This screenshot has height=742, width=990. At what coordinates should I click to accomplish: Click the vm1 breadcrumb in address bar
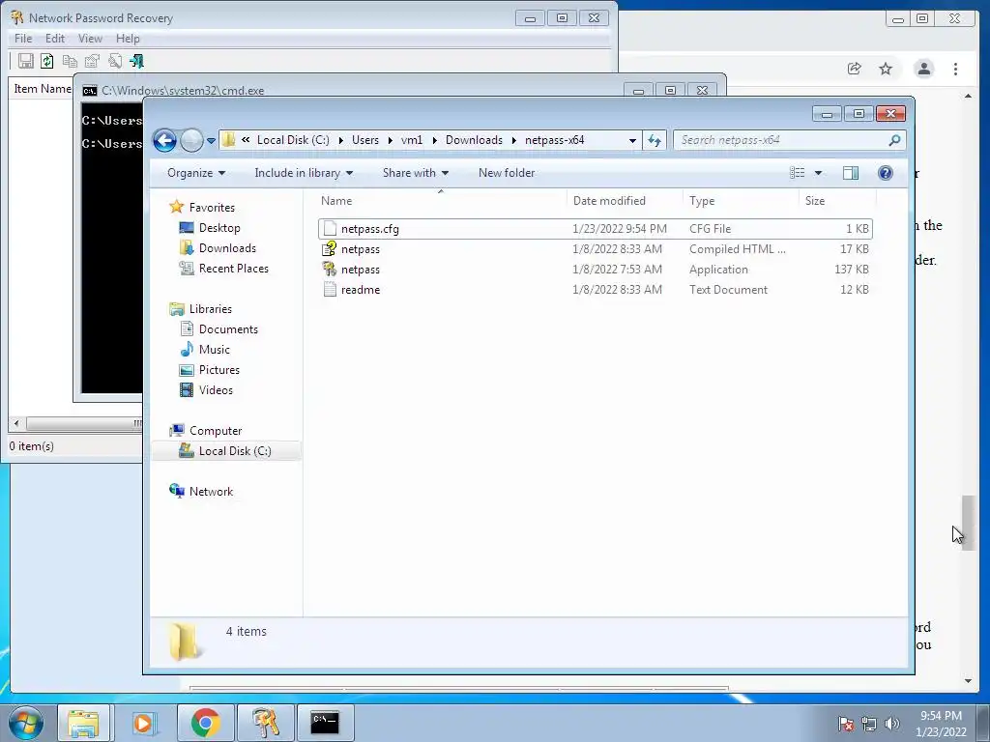412,140
